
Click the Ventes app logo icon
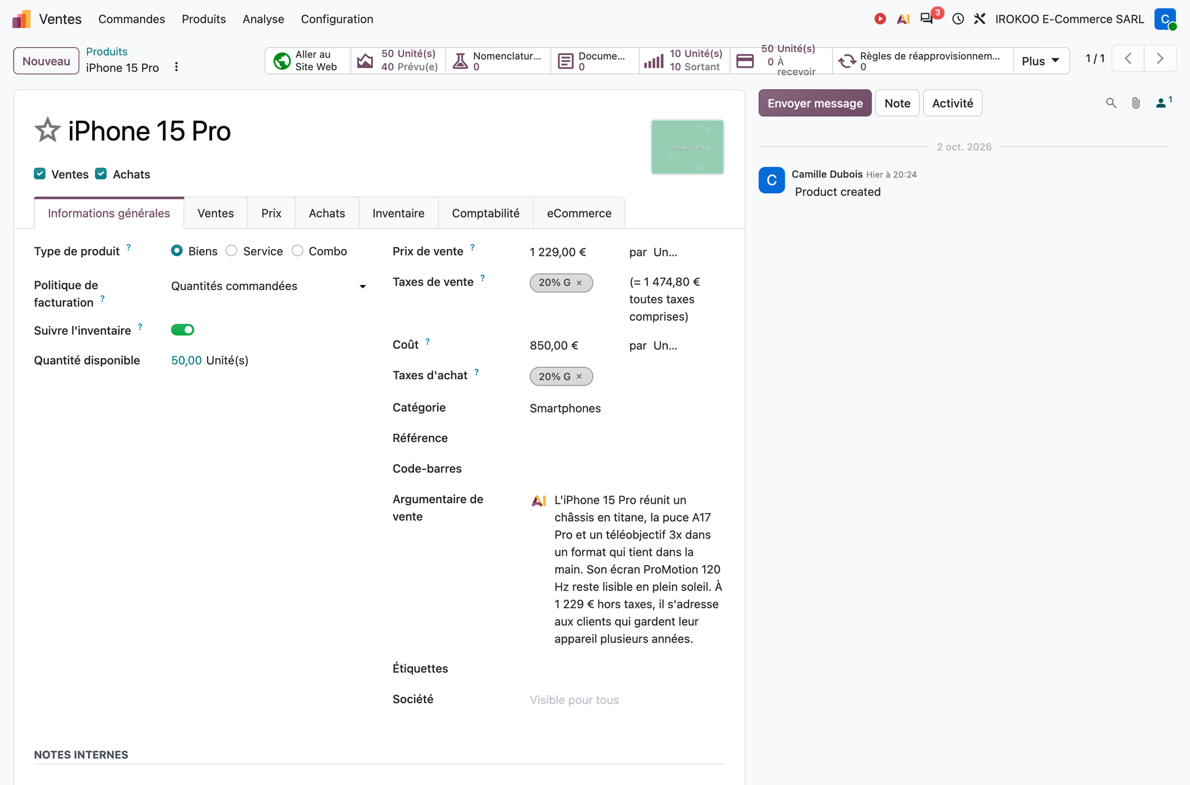pyautogui.click(x=21, y=19)
